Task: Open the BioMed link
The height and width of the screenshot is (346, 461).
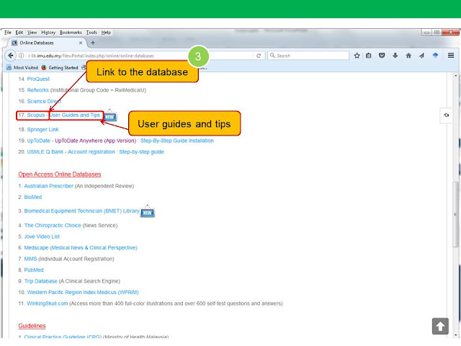Action: click(x=33, y=197)
